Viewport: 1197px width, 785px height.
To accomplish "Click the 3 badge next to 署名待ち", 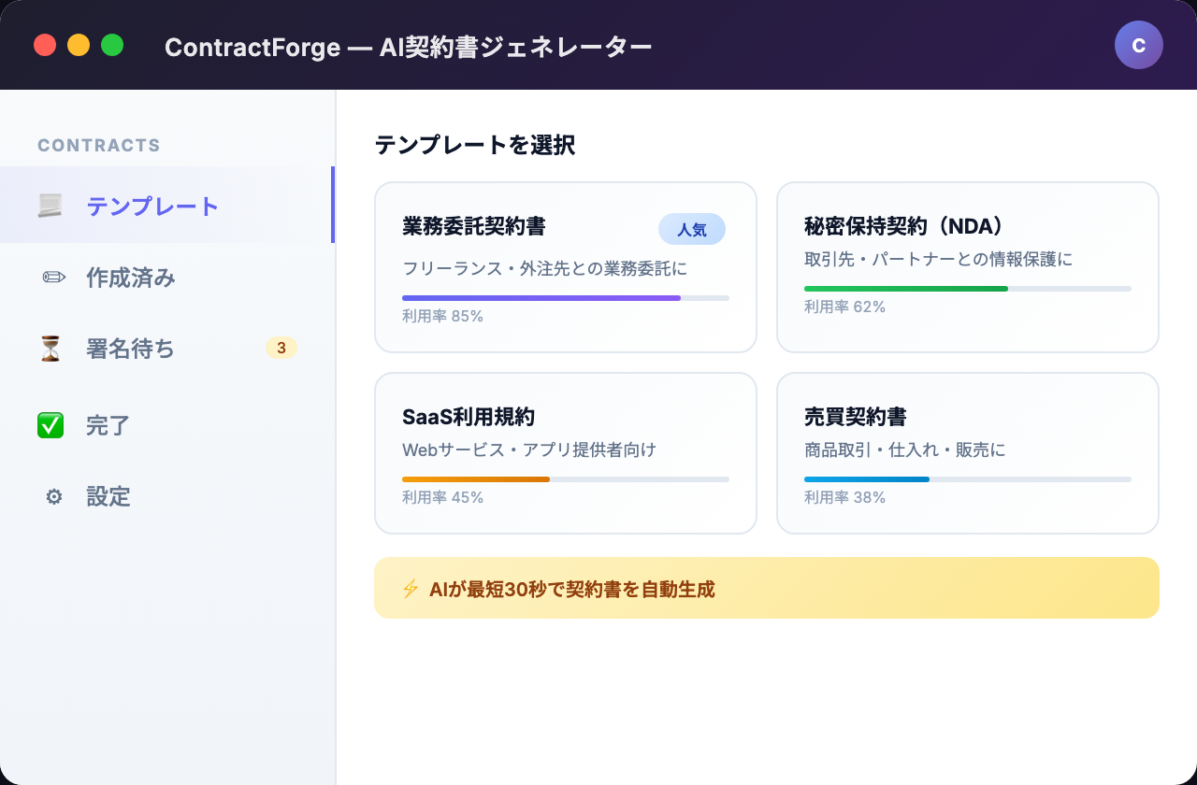I will coord(281,348).
